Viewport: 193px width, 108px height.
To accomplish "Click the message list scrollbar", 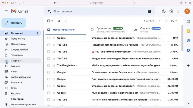I will 182,38.
